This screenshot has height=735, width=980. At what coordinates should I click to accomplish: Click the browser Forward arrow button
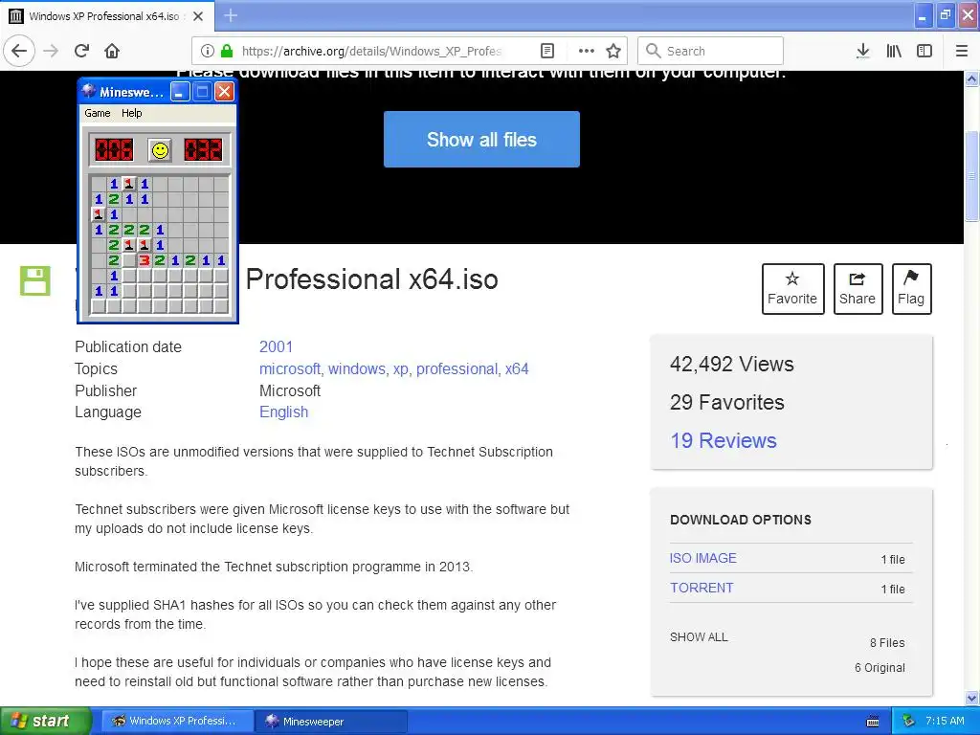pyautogui.click(x=51, y=51)
